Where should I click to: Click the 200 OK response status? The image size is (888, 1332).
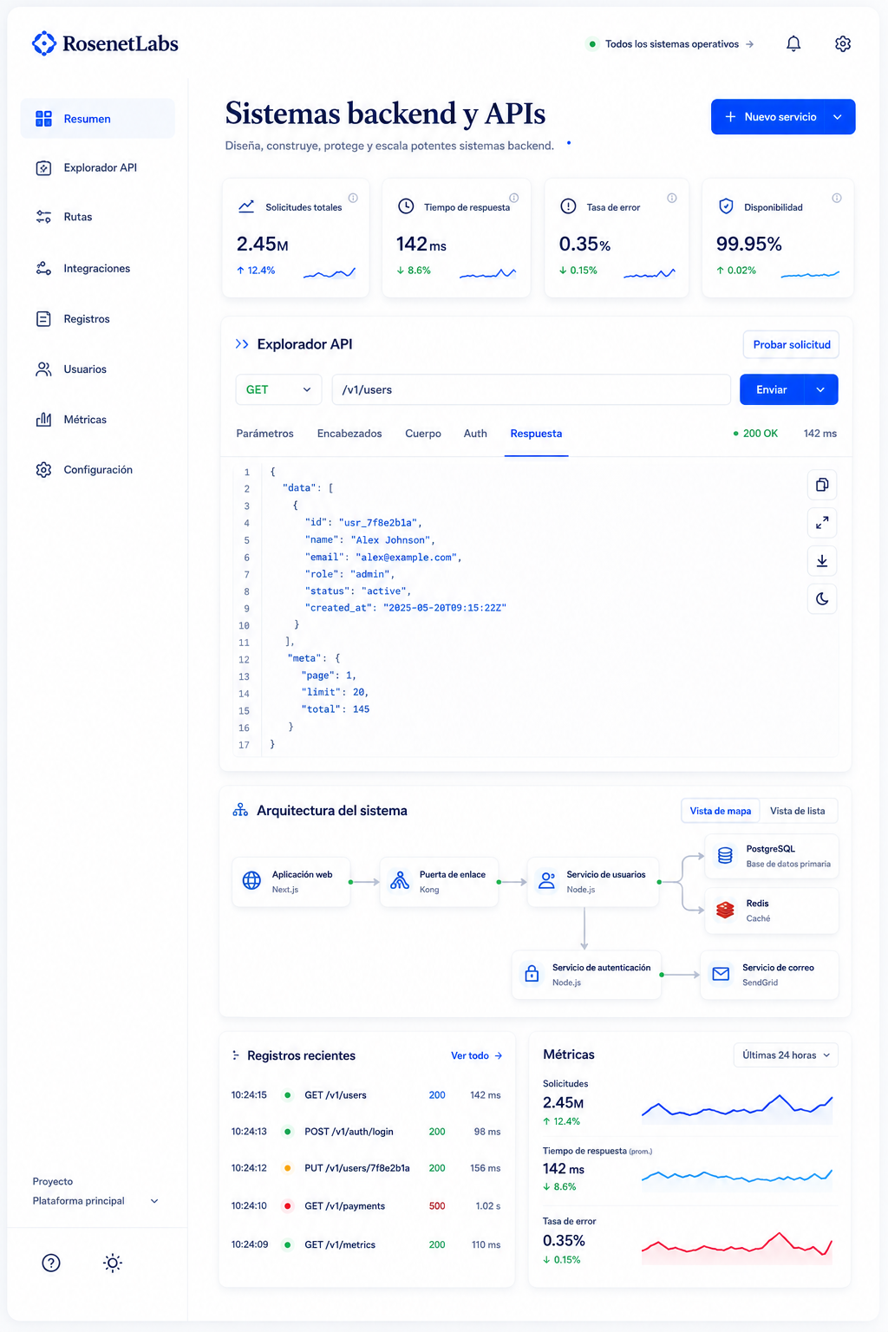tap(755, 434)
